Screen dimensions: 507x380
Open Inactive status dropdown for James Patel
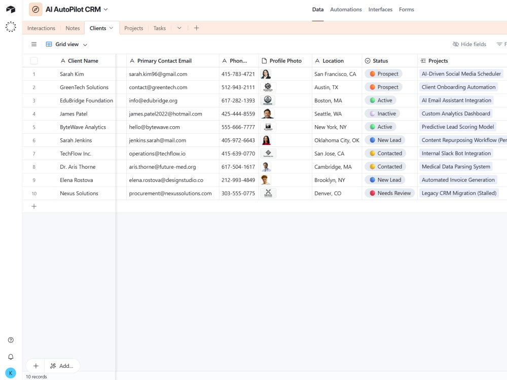coord(382,113)
